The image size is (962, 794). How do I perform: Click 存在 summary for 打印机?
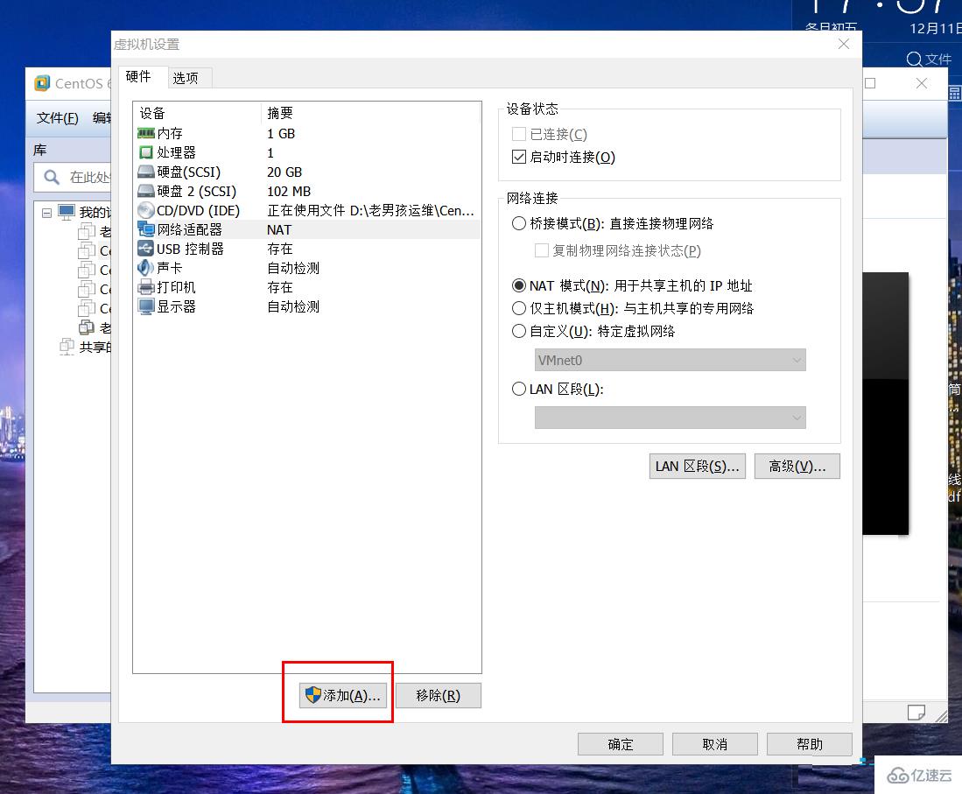pyautogui.click(x=280, y=287)
